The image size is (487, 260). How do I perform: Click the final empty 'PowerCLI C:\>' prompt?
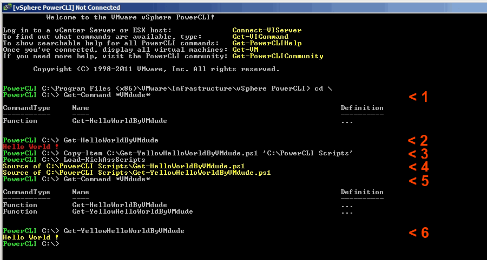coord(31,244)
